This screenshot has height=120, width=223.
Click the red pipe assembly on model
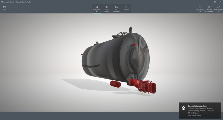(142, 85)
